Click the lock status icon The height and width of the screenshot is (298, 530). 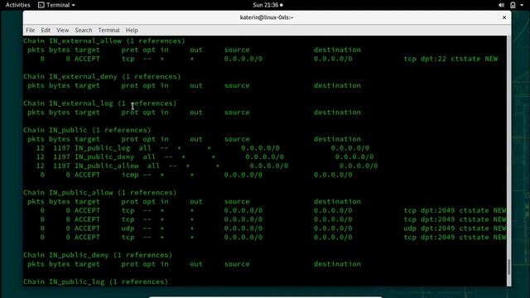(x=513, y=5)
